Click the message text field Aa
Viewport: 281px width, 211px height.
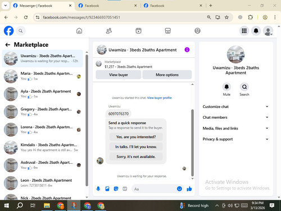point(155,189)
